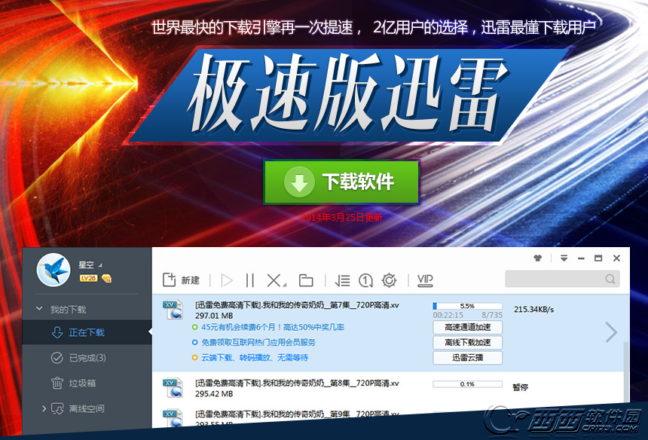
Task: Open link 45元有机会续费6个月
Action: tap(273, 327)
